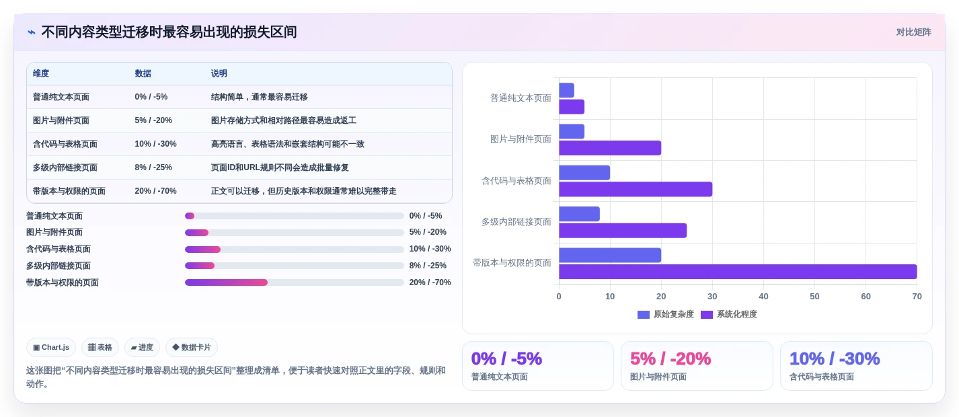Viewport: 959px width, 417px height.
Task: Select the 进度 tag chip
Action: click(142, 348)
